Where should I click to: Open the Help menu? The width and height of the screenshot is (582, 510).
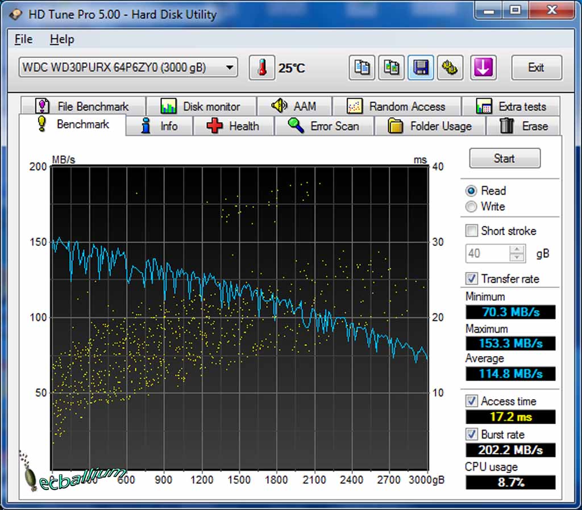62,39
